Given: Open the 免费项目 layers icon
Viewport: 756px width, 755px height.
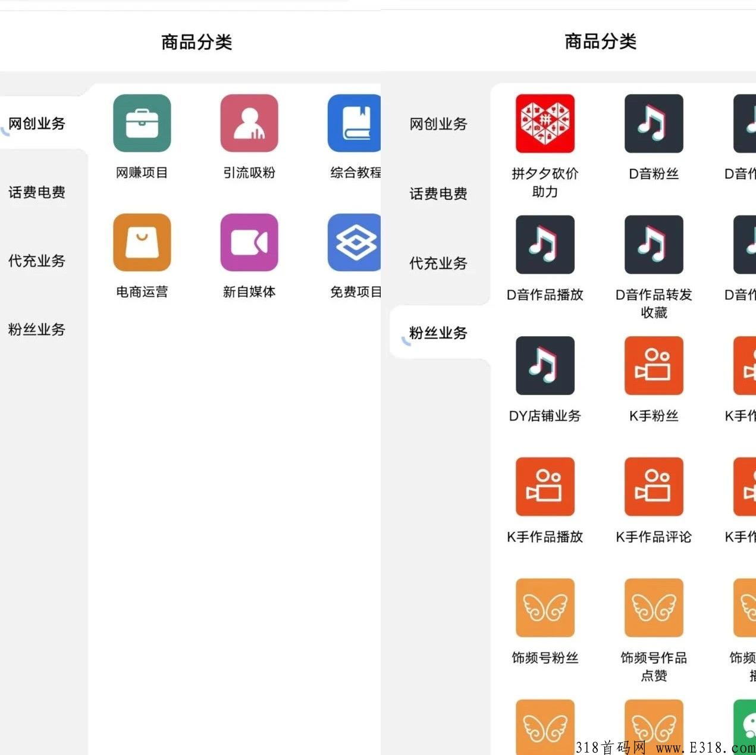Looking at the screenshot, I should [354, 242].
